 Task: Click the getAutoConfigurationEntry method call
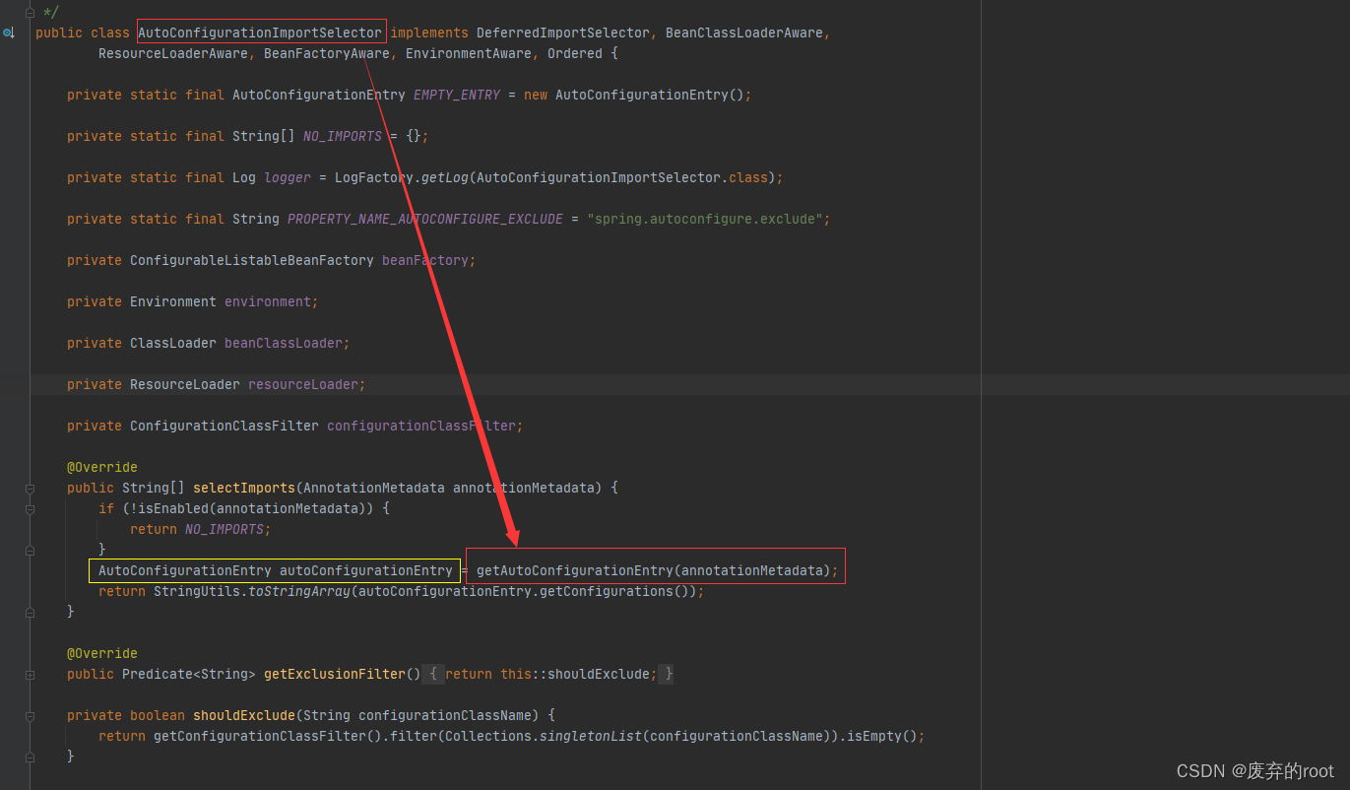click(575, 570)
